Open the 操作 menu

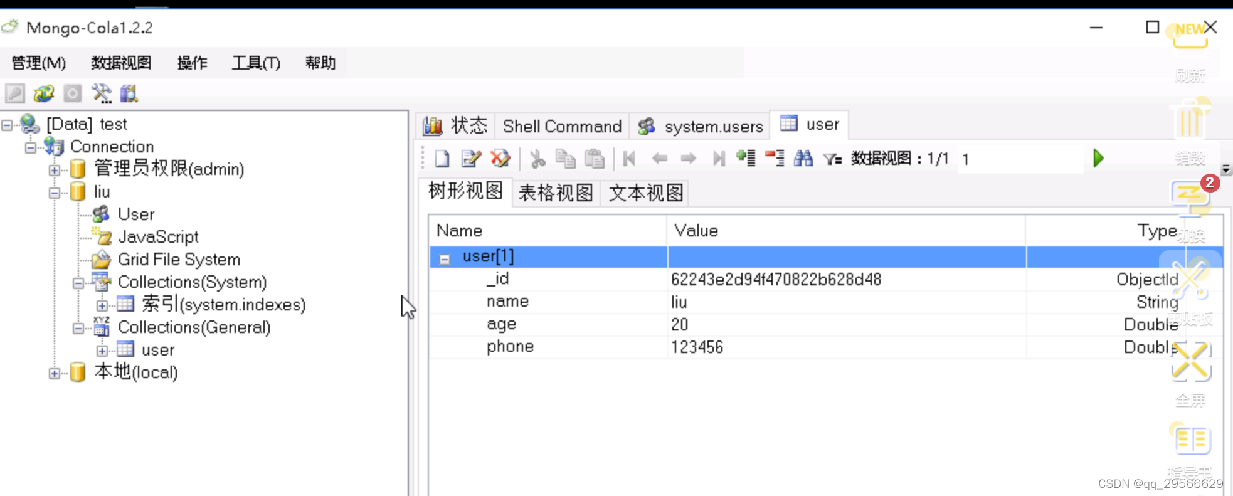[x=192, y=63]
